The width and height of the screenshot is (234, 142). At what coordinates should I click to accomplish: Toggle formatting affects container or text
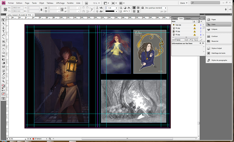[3, 90]
